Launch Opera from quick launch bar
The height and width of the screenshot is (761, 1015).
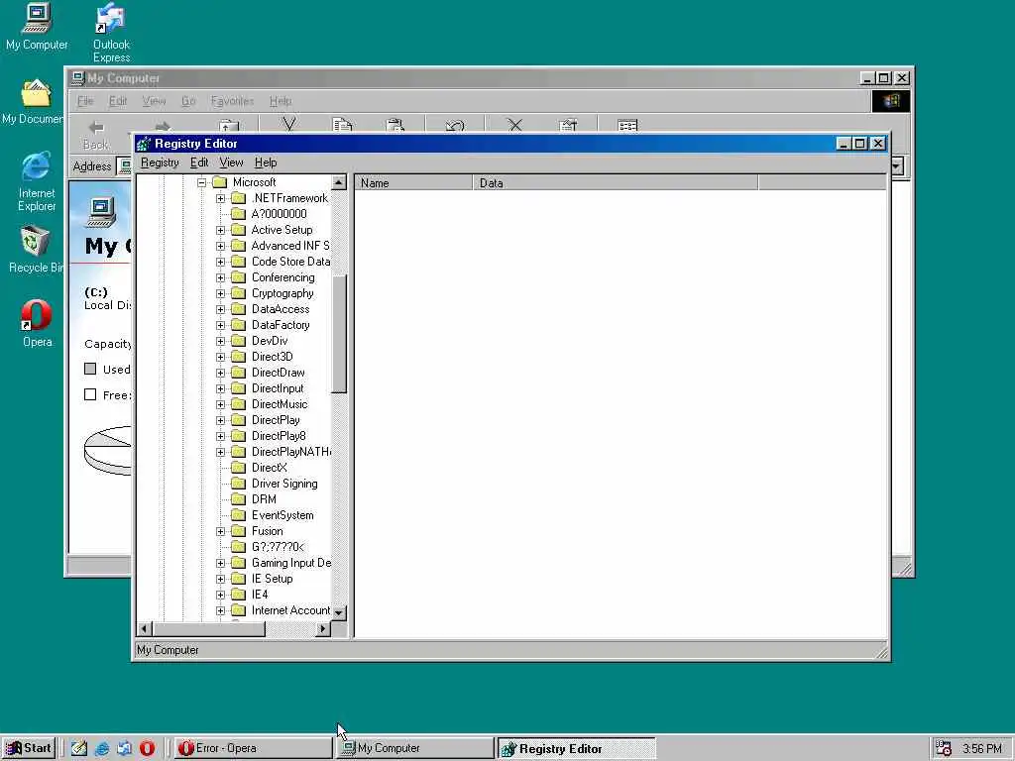click(147, 748)
